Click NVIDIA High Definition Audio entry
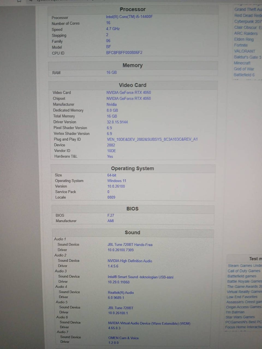 click(x=130, y=261)
